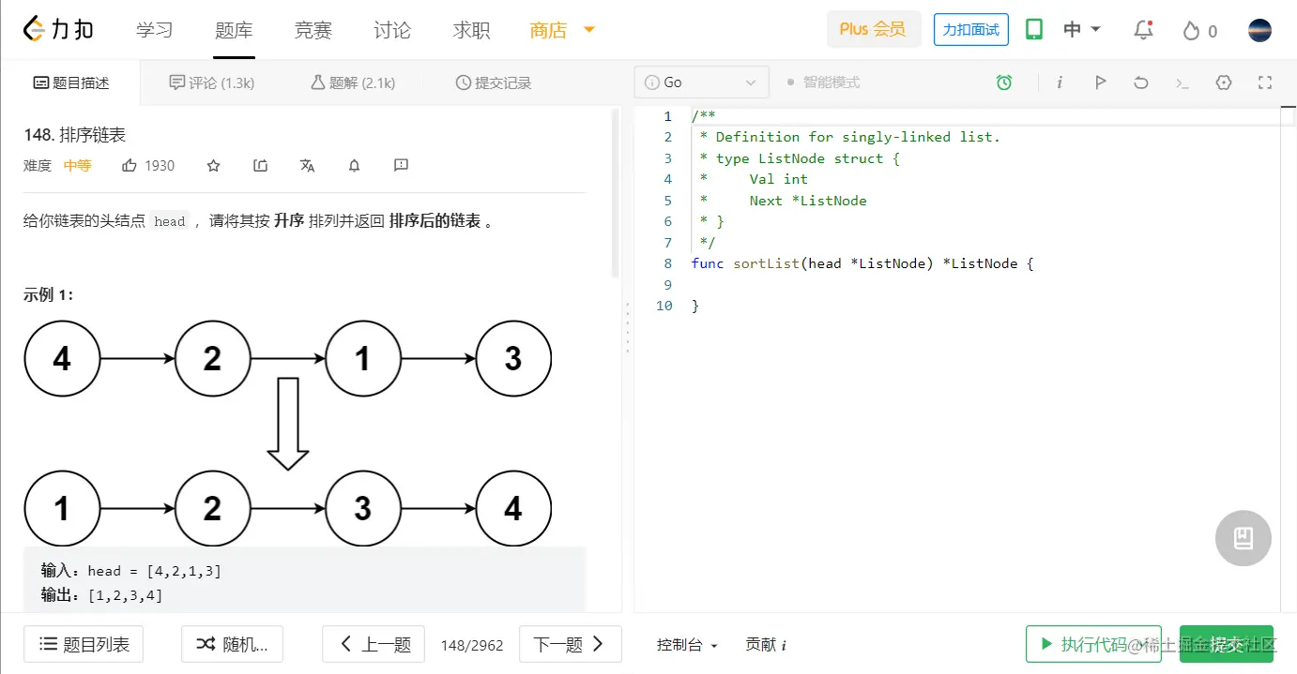Click the LeetCode 力扣 logo
1297x674 pixels.
coord(58,30)
